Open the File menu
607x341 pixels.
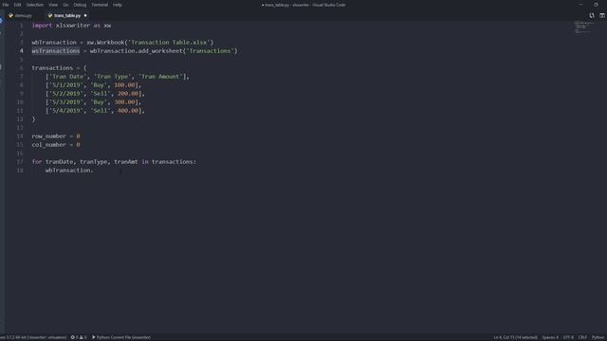pyautogui.click(x=6, y=5)
